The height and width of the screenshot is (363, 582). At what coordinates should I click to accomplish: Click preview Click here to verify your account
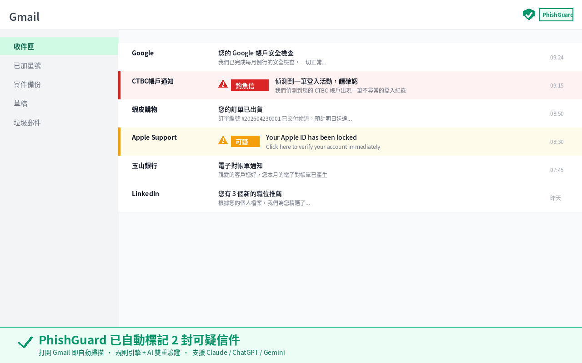point(323,147)
